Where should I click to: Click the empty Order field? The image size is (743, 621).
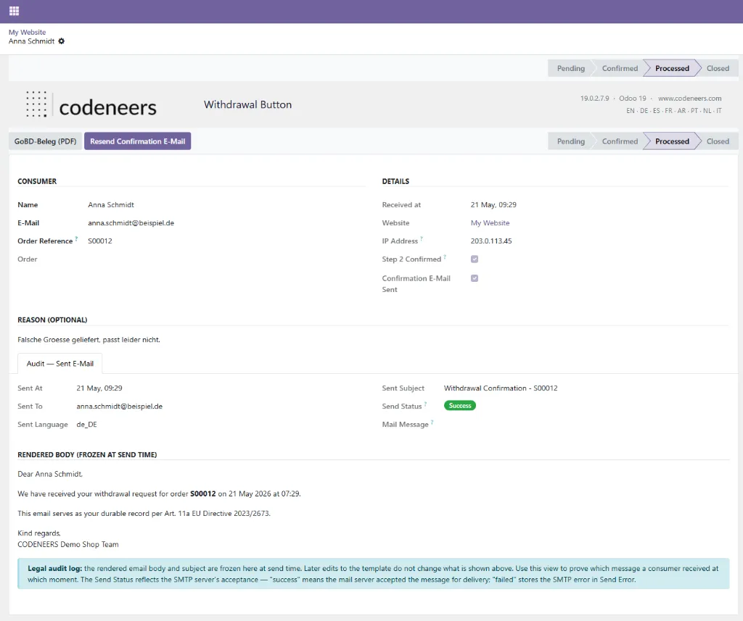pos(223,259)
